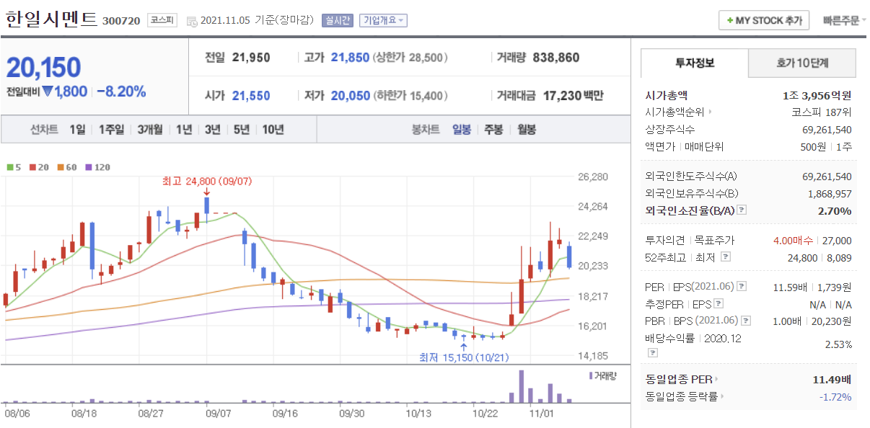Screen dimensions: 870x428
Task: Click the 전일 value 21,950
Action: tap(251, 58)
